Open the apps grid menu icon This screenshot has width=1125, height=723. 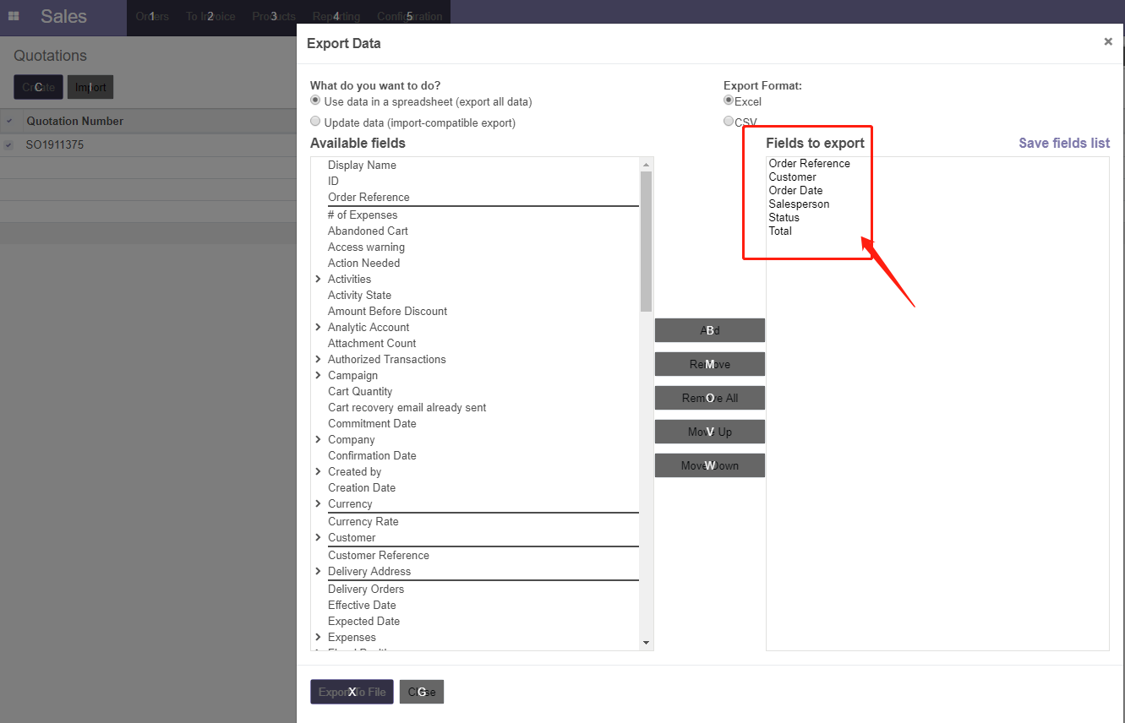[14, 16]
